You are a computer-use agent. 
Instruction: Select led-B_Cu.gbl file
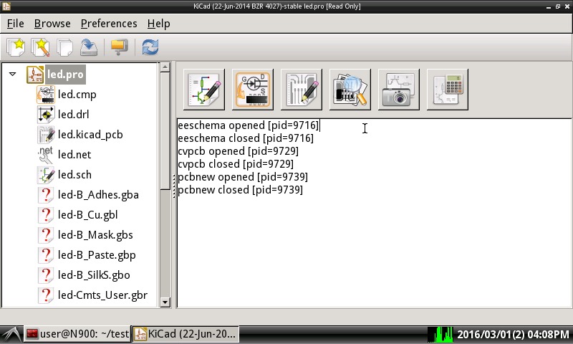[x=87, y=215]
